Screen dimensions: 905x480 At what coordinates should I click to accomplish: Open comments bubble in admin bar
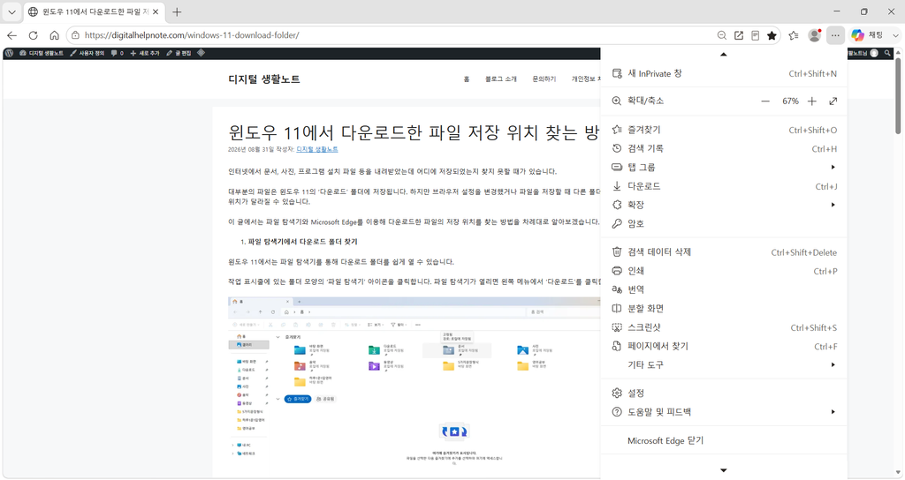pos(118,53)
